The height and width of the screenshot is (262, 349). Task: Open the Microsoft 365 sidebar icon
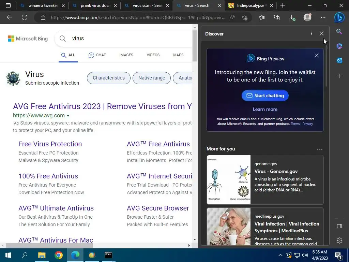pyautogui.click(x=339, y=46)
